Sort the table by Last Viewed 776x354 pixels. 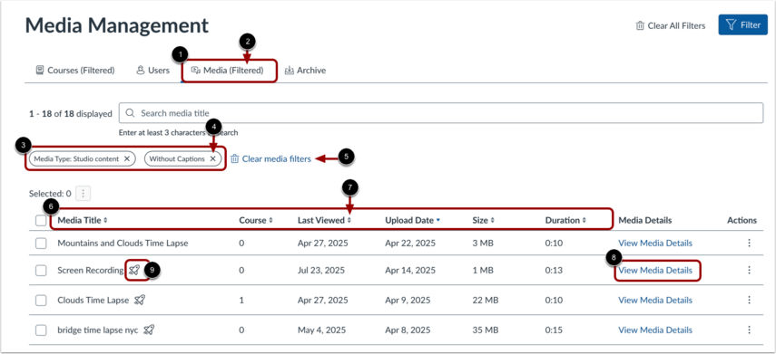tap(324, 220)
